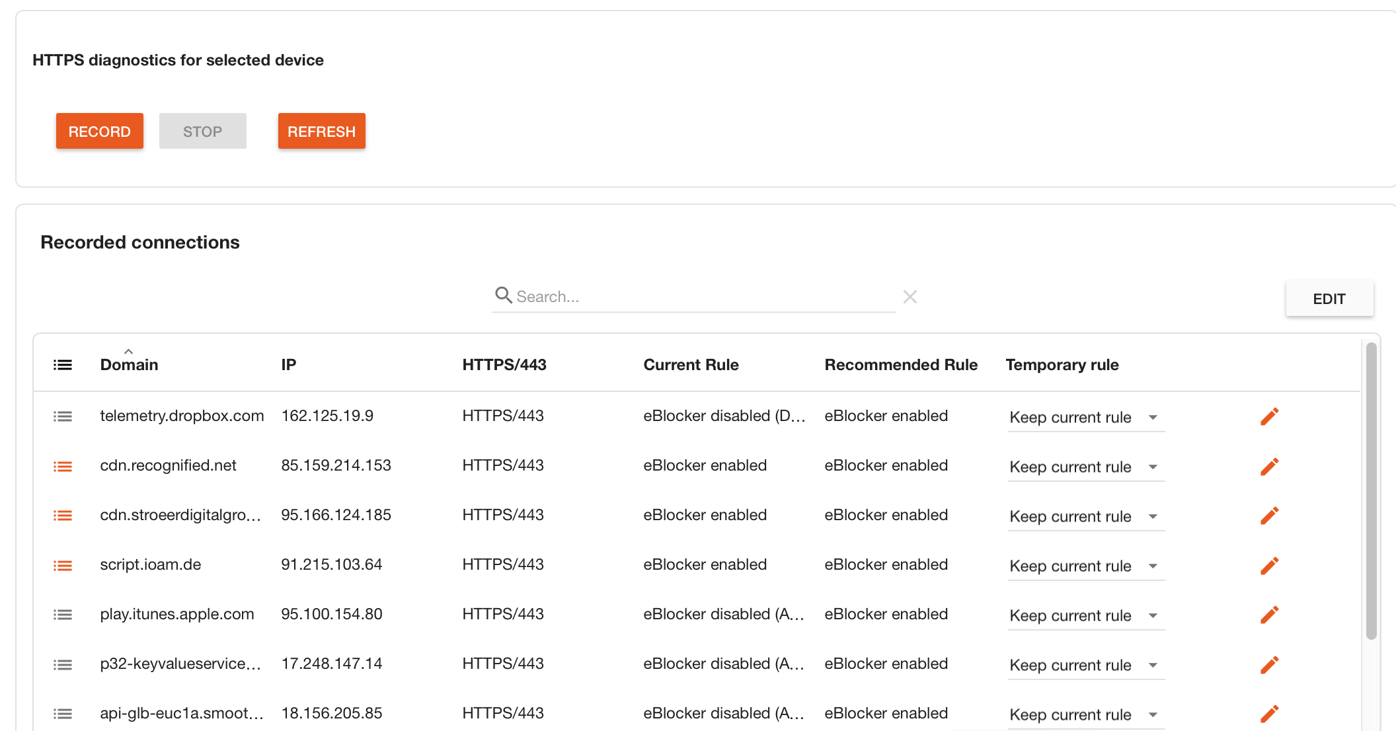Click eBlocker disabled (D... cell for dropbox

tap(724, 416)
